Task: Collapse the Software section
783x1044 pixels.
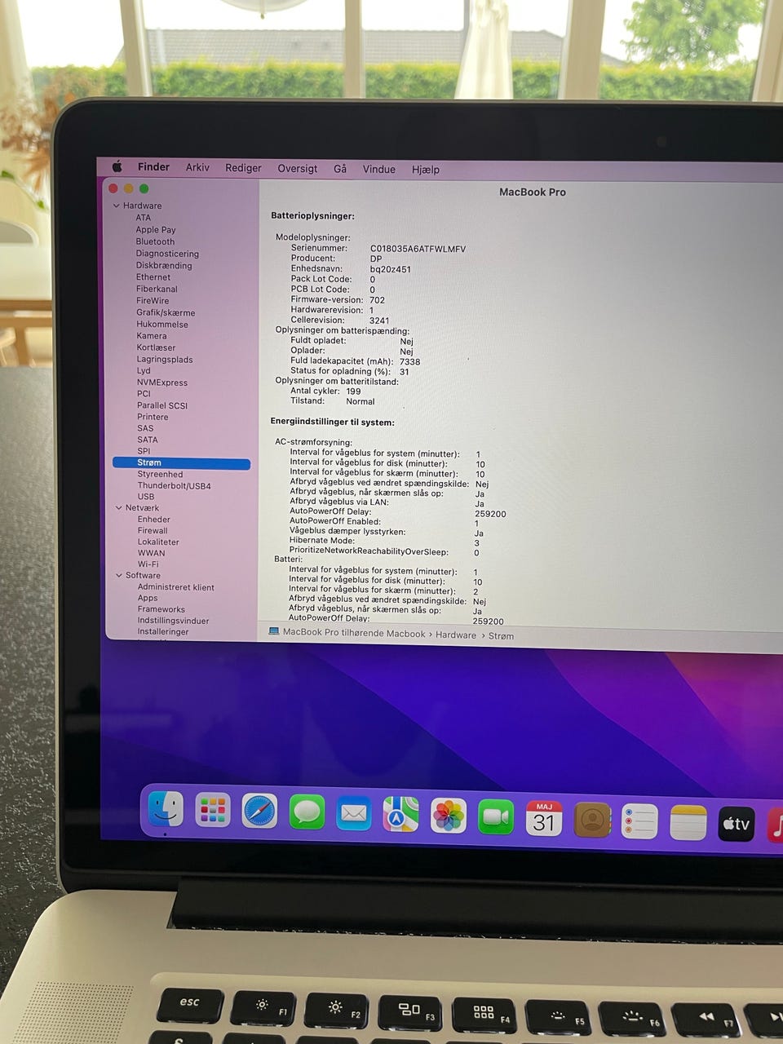Action: (118, 575)
